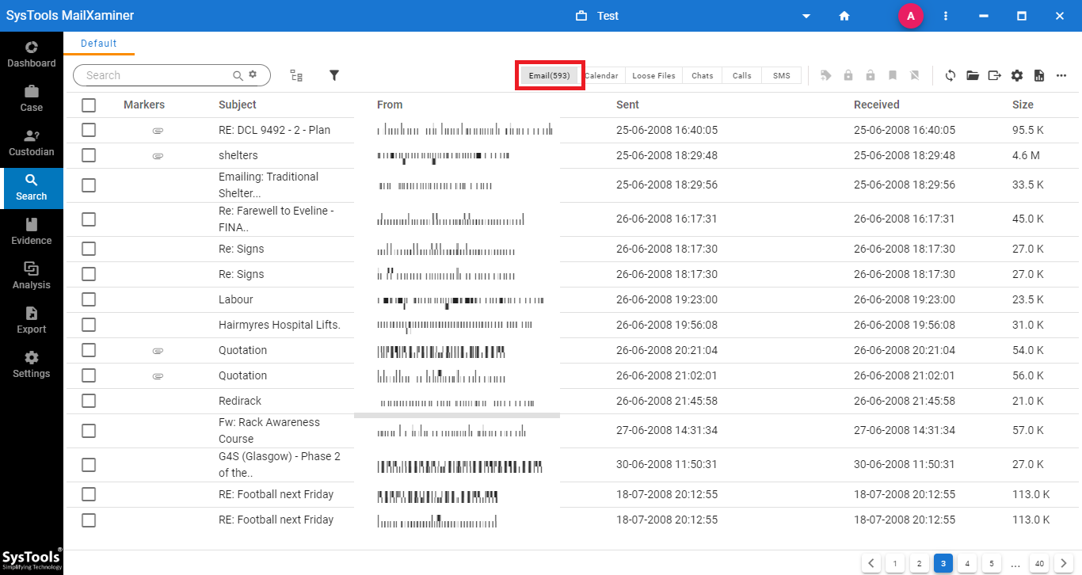Open the toolbar gear settings icon
The height and width of the screenshot is (575, 1082).
point(1017,75)
